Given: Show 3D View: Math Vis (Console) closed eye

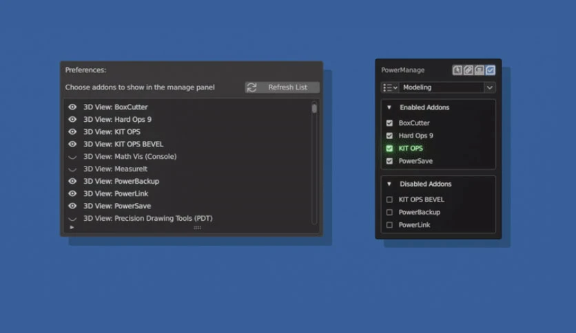Looking at the screenshot, I should [72, 157].
